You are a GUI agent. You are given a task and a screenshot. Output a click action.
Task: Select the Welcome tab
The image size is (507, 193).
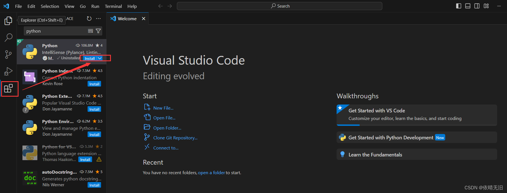(127, 19)
